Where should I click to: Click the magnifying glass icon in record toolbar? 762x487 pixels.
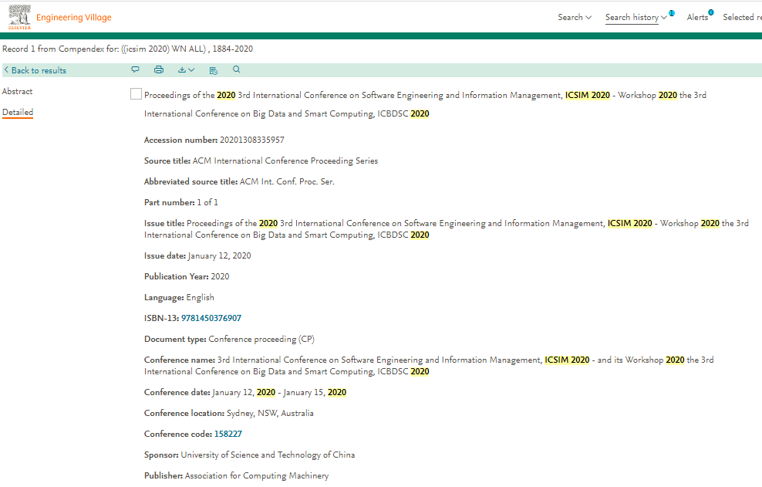[237, 69]
